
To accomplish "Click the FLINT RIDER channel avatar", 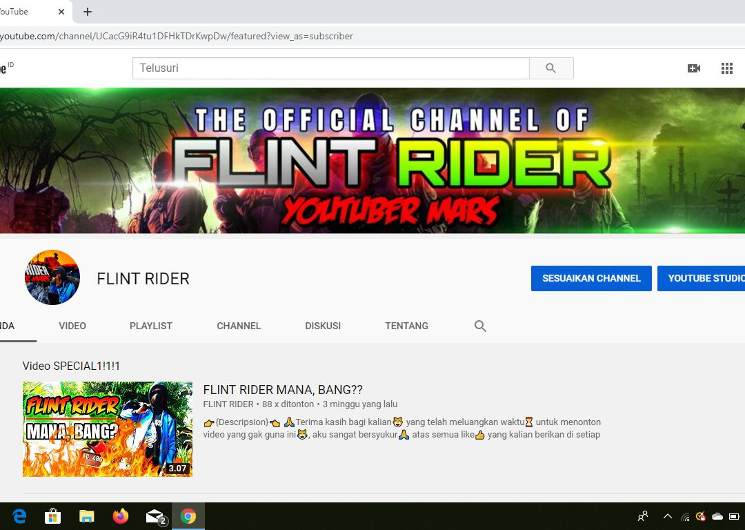I will coord(52,277).
